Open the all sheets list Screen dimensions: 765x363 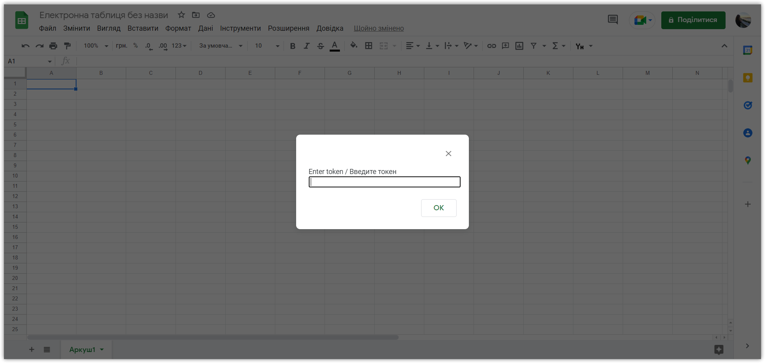coord(47,350)
